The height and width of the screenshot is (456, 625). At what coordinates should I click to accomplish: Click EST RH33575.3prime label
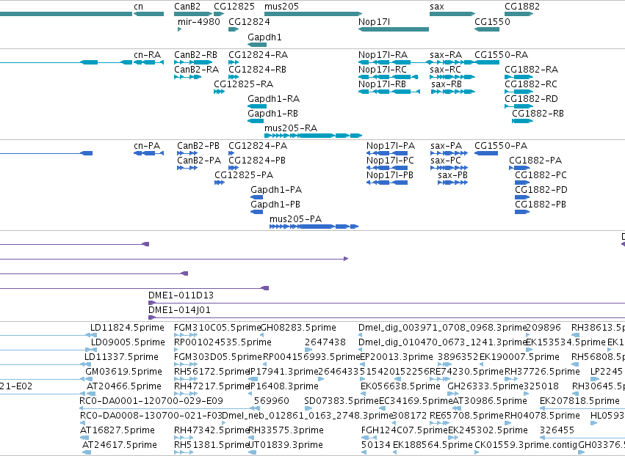click(x=286, y=430)
